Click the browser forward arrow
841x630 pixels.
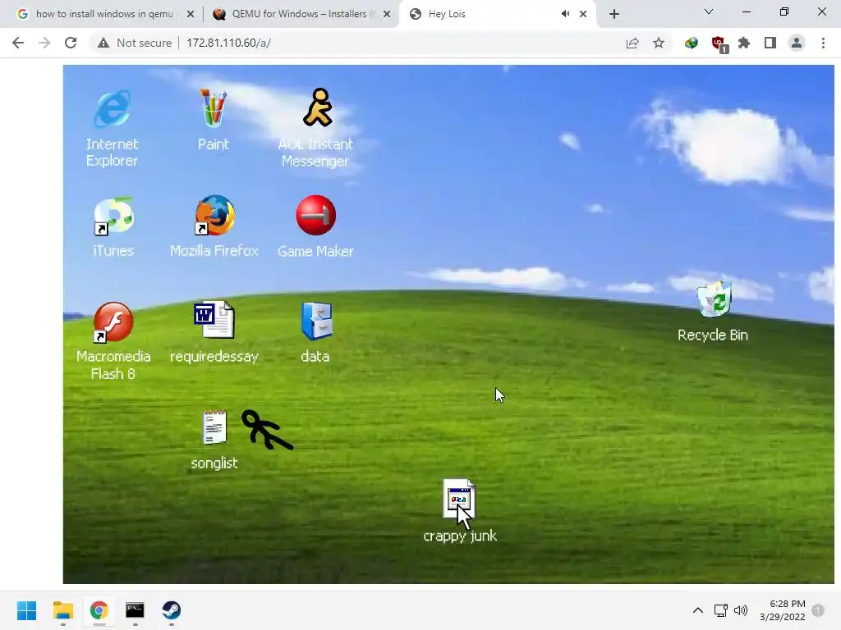tap(44, 43)
